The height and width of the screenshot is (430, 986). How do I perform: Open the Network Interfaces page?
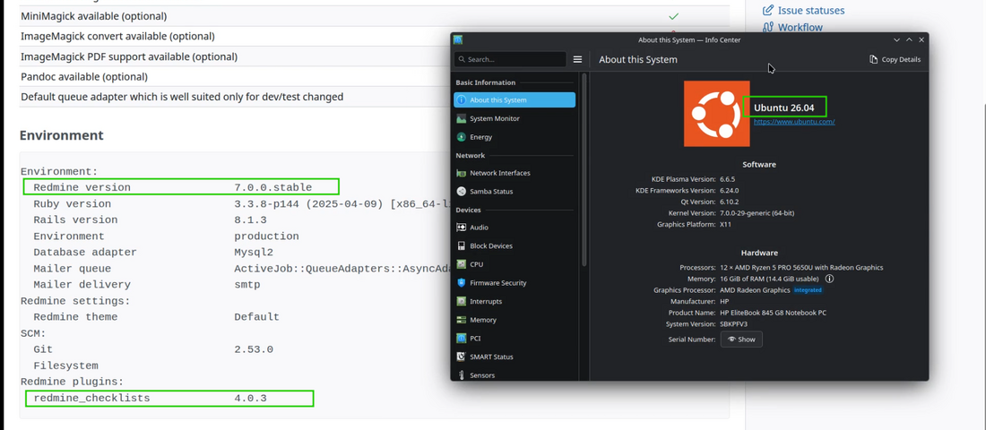click(515, 173)
